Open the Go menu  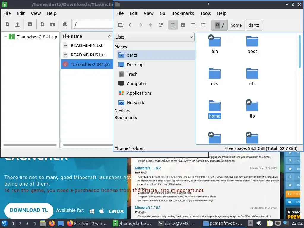pos(162,13)
